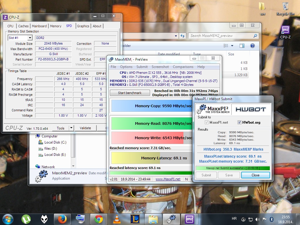Click the search magnifier in Explorer
The image size is (300, 225).
255,36
